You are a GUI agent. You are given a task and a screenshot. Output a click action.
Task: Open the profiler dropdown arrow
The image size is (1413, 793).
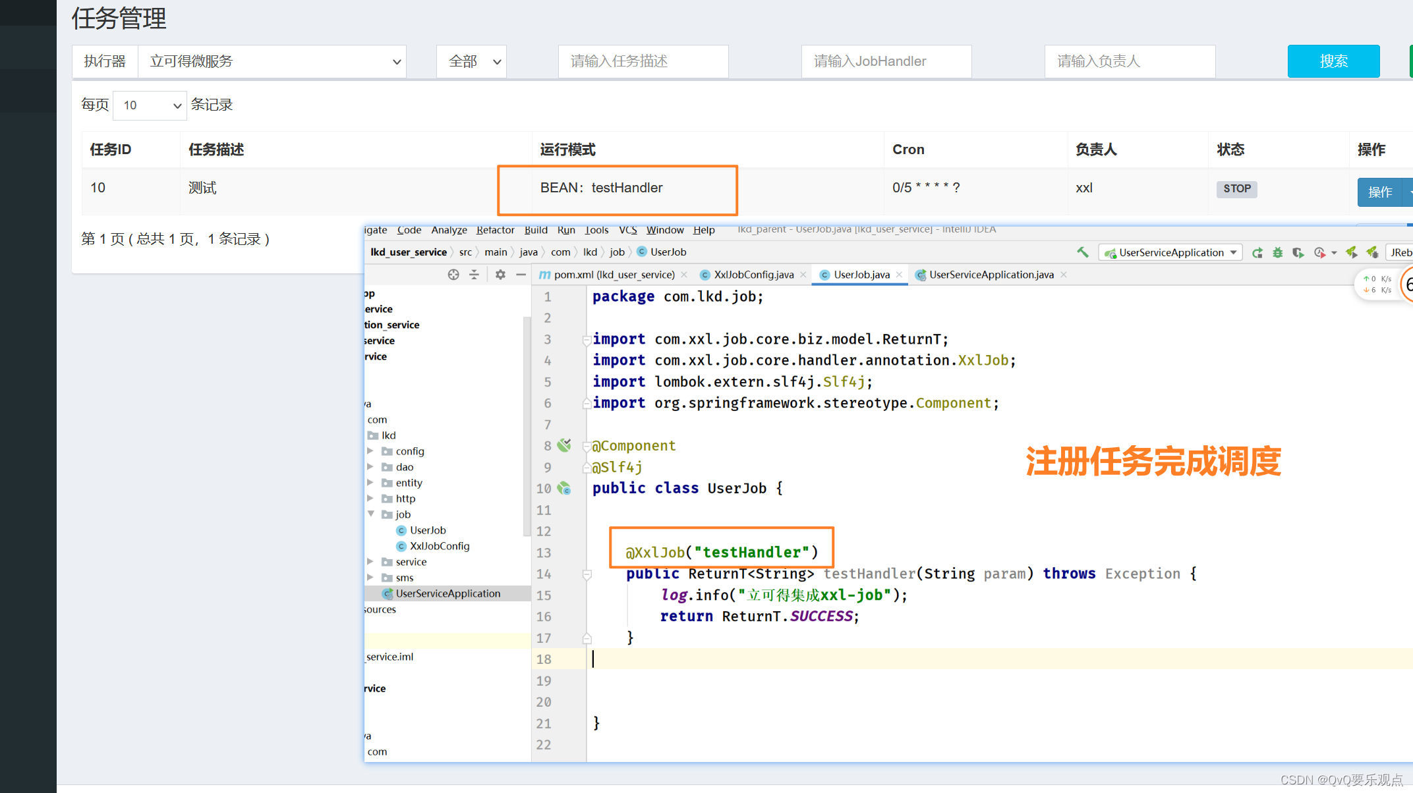(1334, 253)
